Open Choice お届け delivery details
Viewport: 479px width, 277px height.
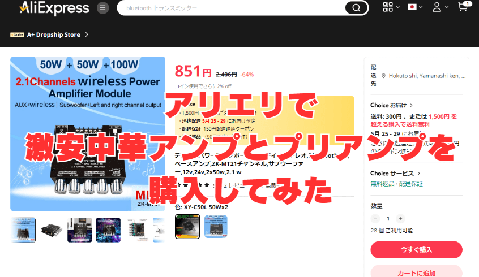392,105
